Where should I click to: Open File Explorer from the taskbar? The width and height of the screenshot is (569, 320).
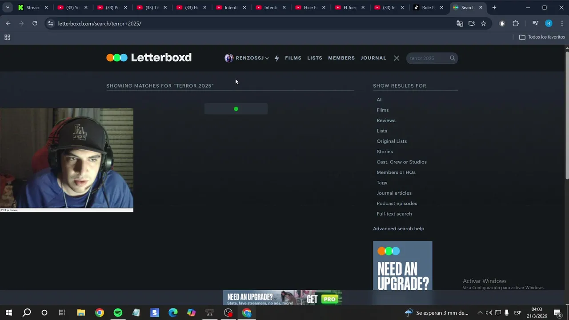[x=81, y=313]
